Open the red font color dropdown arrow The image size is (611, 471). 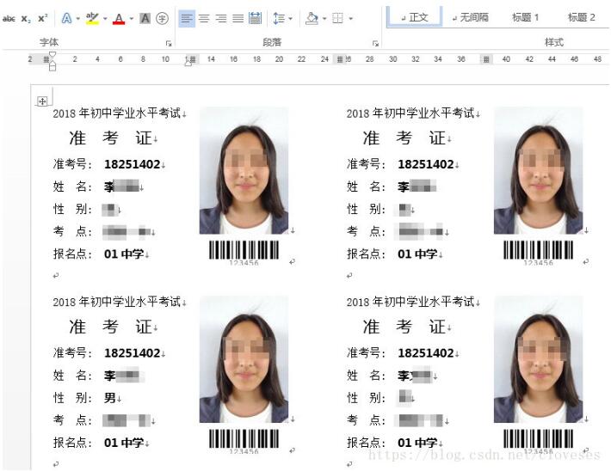click(131, 18)
